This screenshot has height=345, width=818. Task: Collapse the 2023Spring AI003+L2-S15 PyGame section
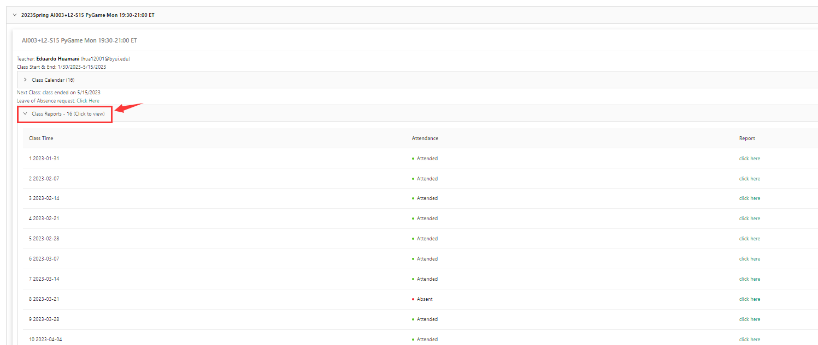(x=15, y=15)
